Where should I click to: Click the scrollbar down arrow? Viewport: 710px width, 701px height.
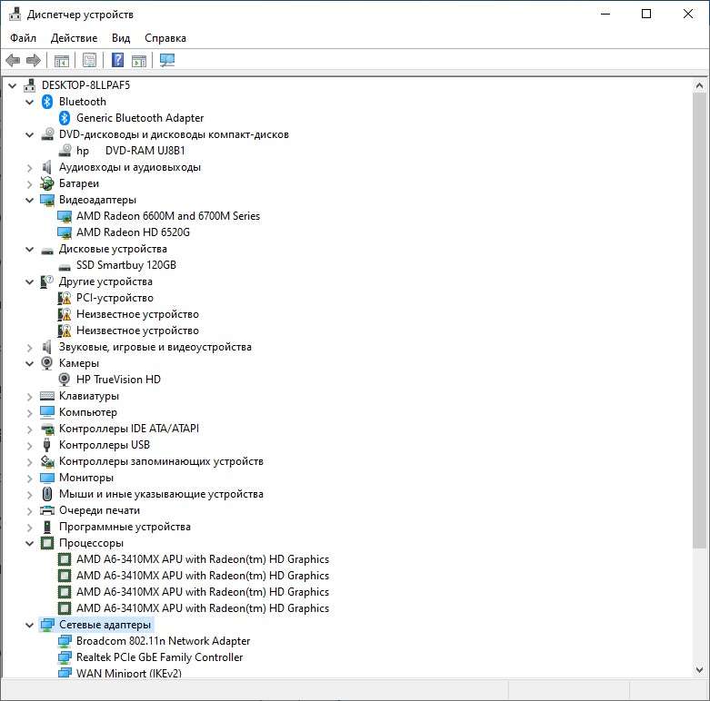(x=699, y=670)
